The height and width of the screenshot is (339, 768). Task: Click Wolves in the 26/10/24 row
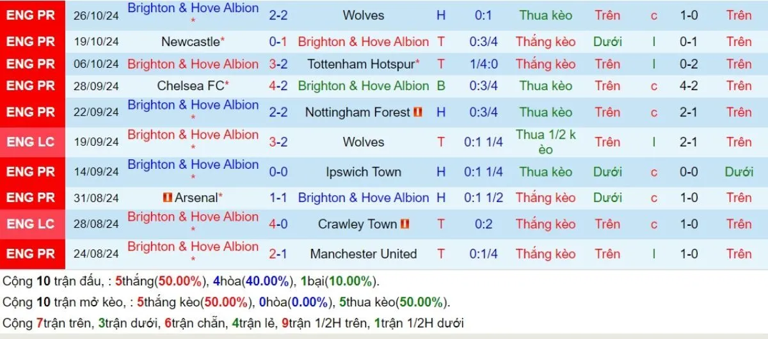(363, 15)
